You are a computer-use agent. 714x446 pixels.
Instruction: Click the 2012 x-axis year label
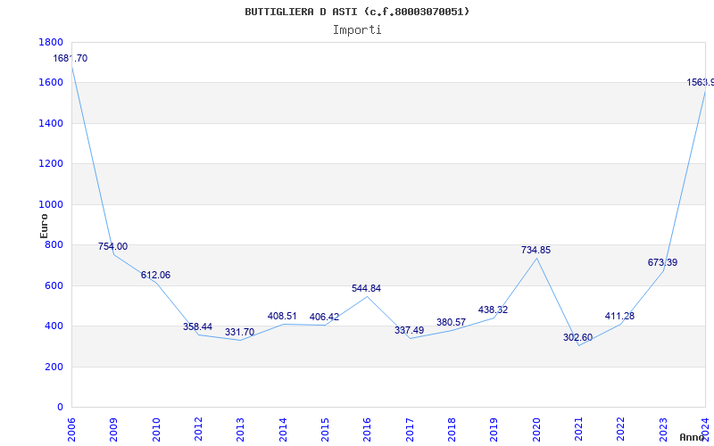click(198, 430)
